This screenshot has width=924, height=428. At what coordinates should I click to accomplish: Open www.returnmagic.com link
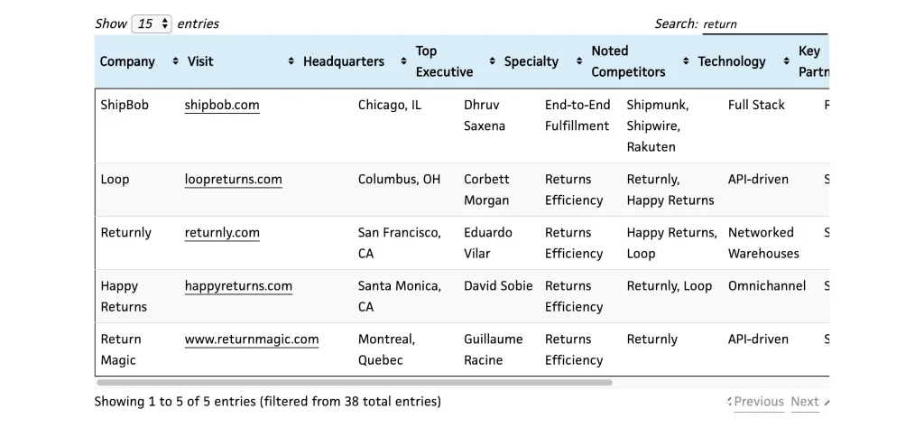click(x=252, y=339)
